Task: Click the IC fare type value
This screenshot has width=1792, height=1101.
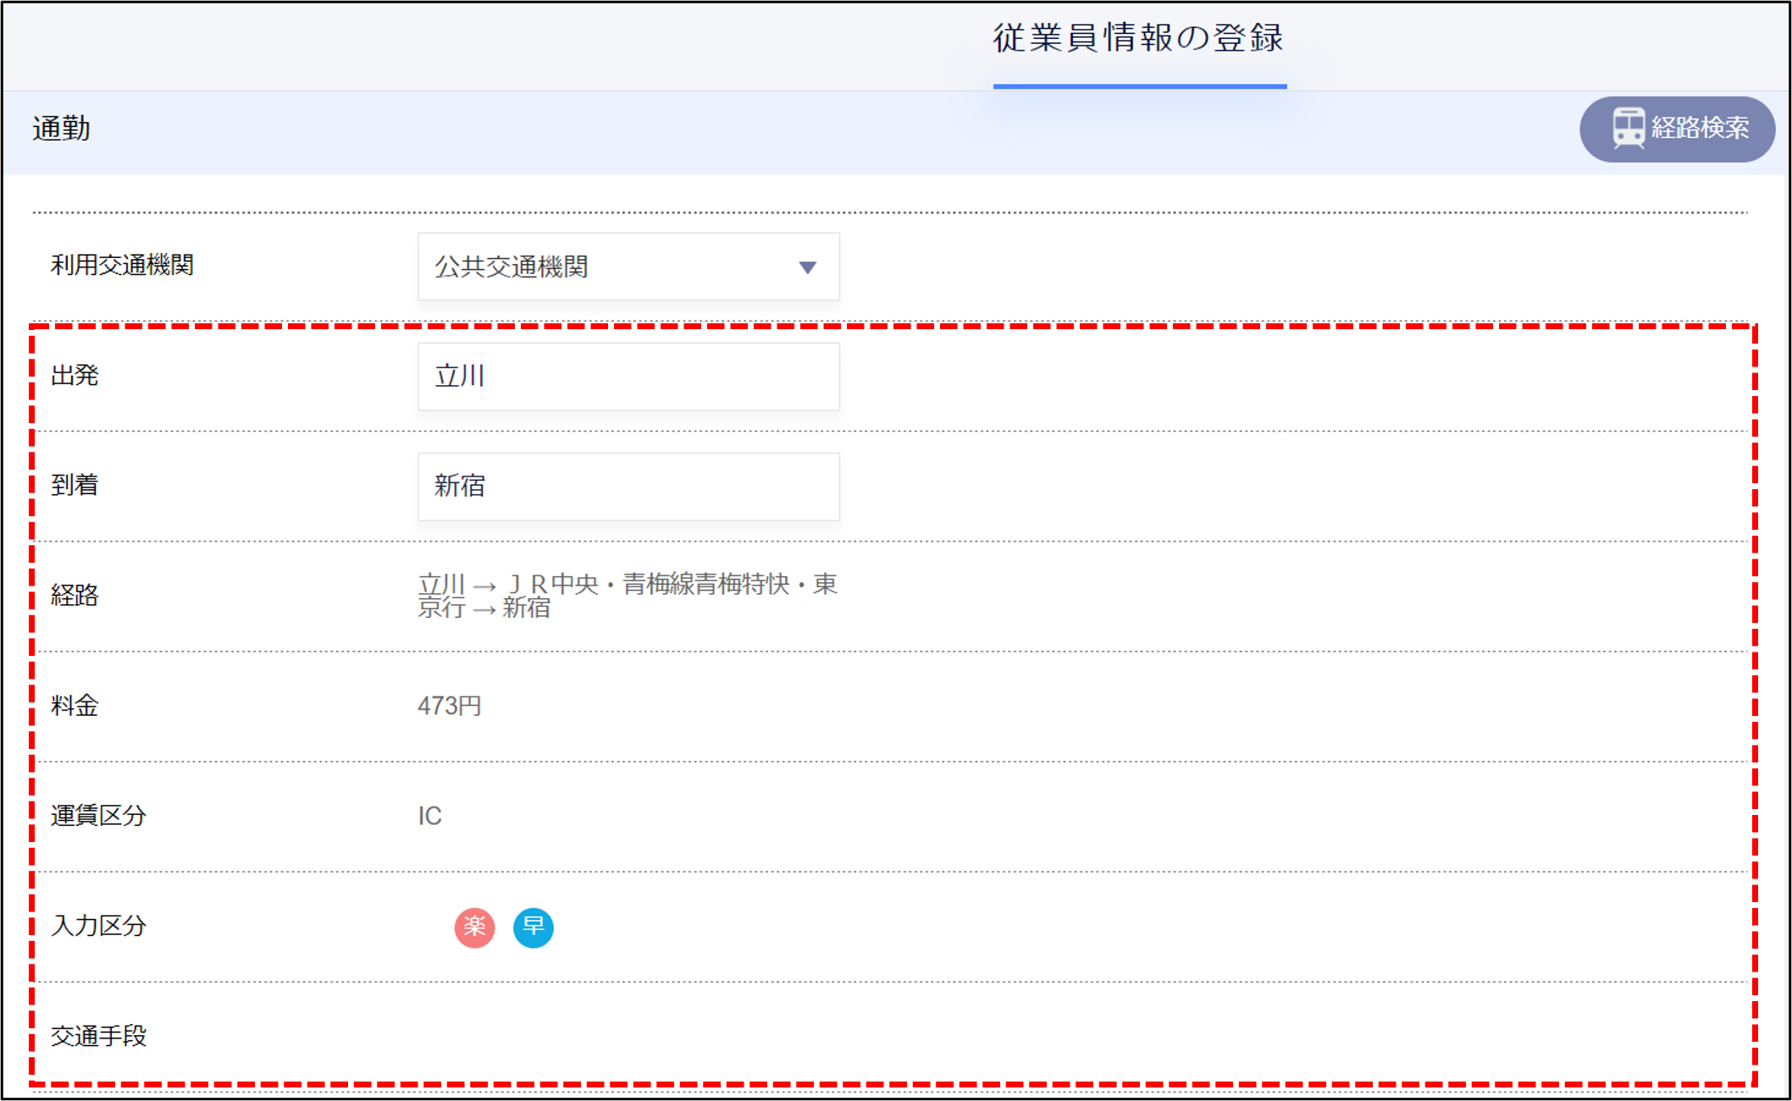Action: pos(429,816)
